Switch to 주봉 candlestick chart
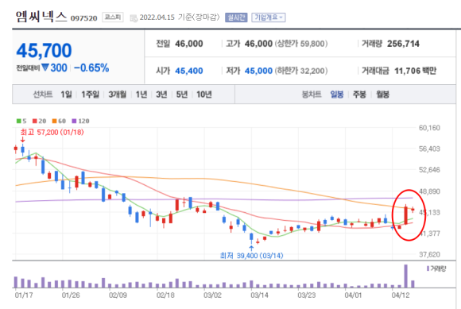Screen dimensions: 461x309 tap(359, 95)
